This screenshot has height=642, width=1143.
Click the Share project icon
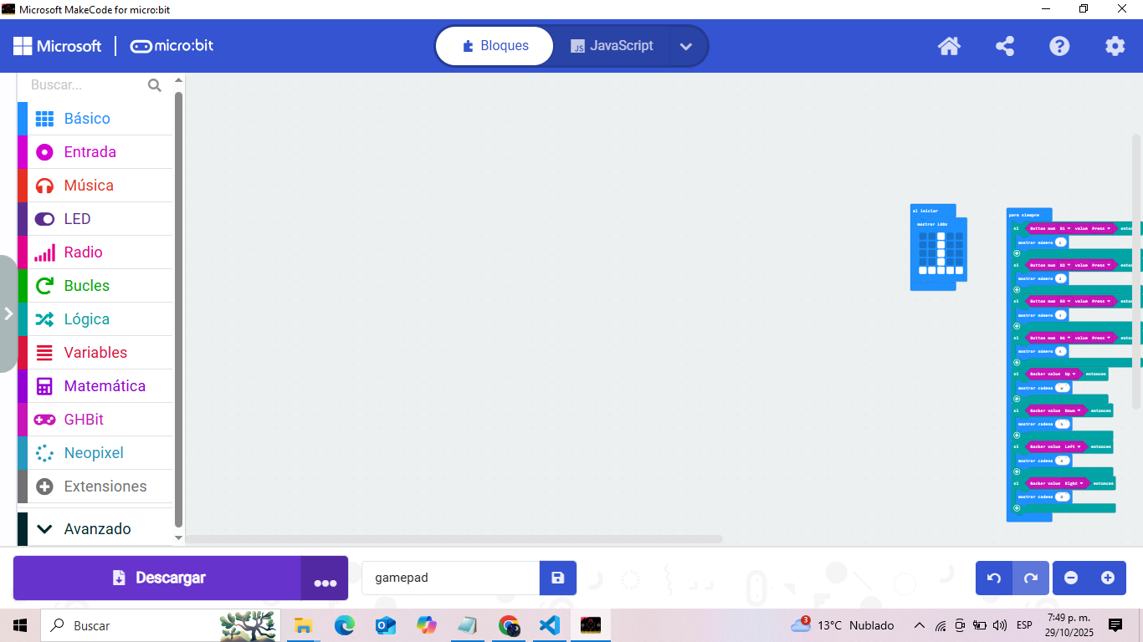(x=1004, y=46)
